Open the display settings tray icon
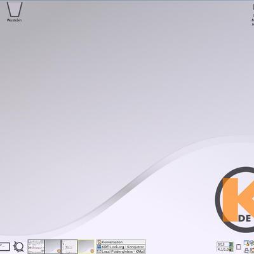Screen dimensions: 254x254 246,243
